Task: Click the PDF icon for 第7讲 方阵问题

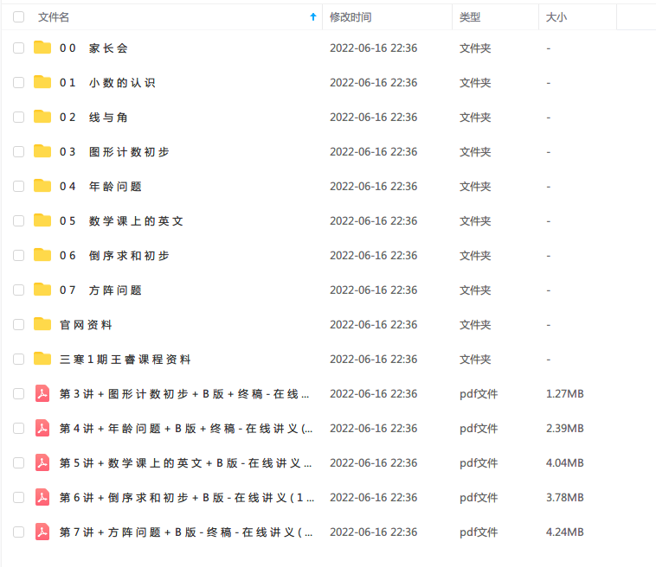Action: pyautogui.click(x=42, y=532)
